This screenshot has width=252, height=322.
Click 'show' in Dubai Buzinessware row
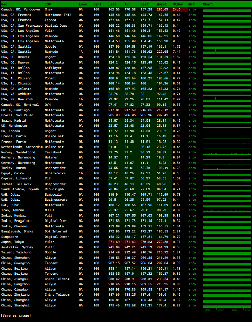(192, 199)
